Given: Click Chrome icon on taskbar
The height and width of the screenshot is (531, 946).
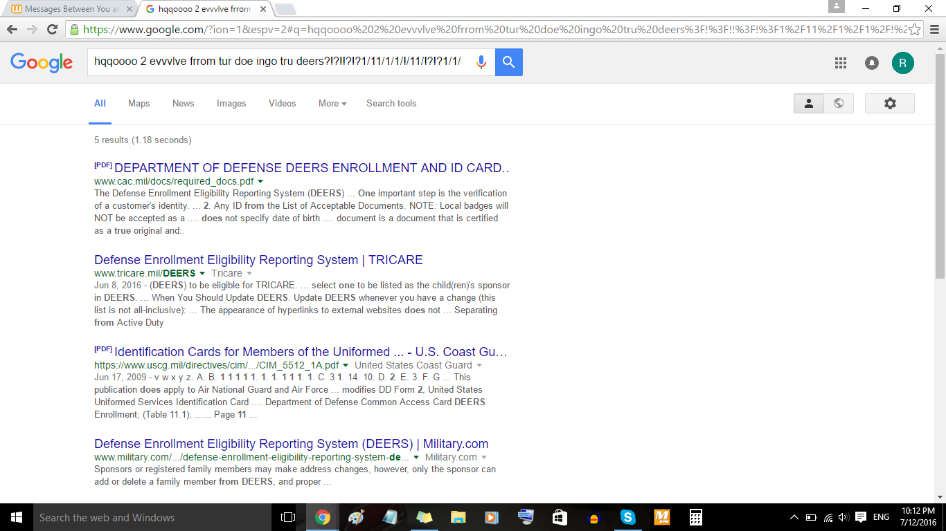Looking at the screenshot, I should pyautogui.click(x=322, y=517).
